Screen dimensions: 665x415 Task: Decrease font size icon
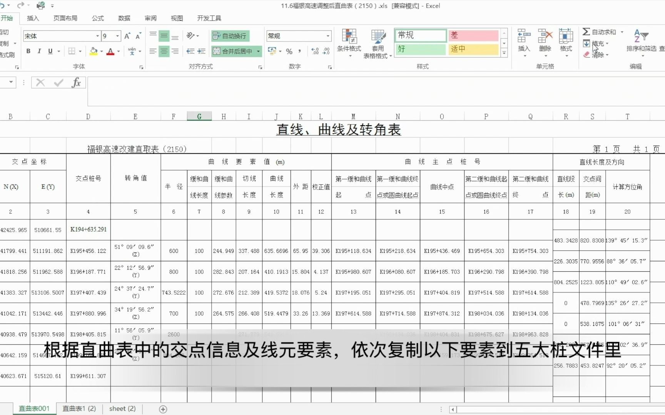tap(138, 36)
